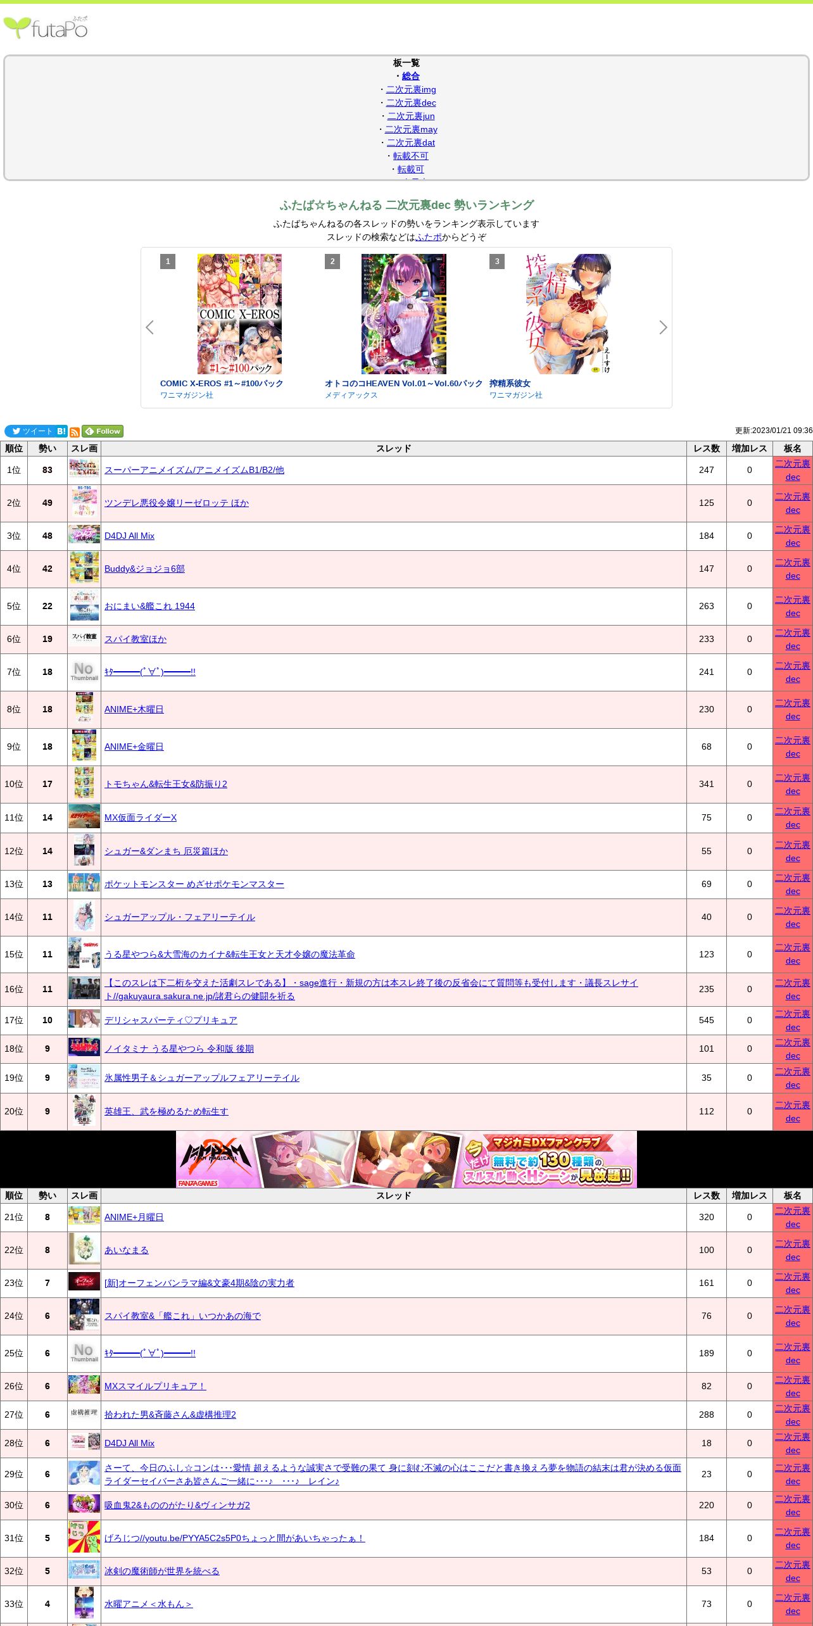Open COMIC X-EROS #1～#100パック title link
The height and width of the screenshot is (1626, 813).
[222, 383]
